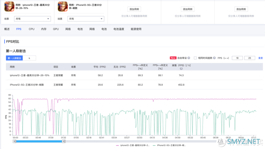Open the CPU tab
265x149 pixels.
[x=32, y=29]
